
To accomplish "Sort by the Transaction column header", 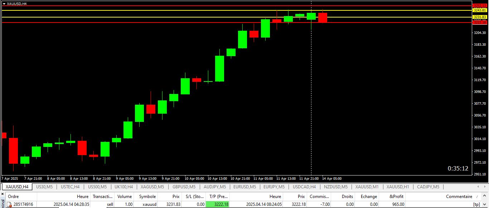I will 103,197.
